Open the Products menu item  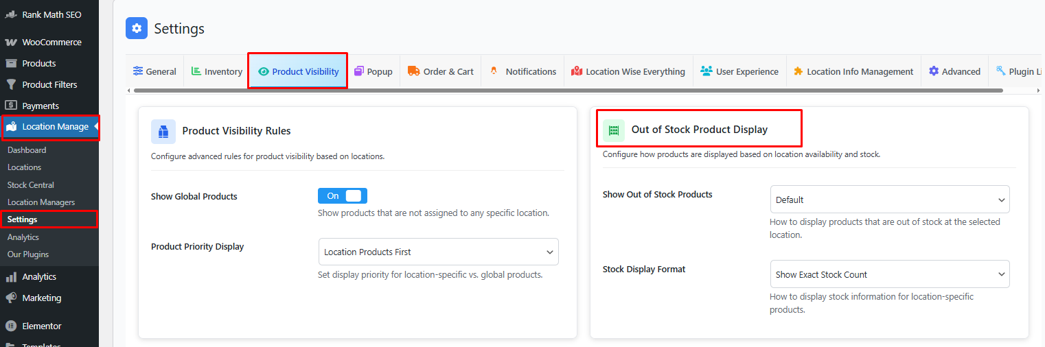pyautogui.click(x=49, y=63)
